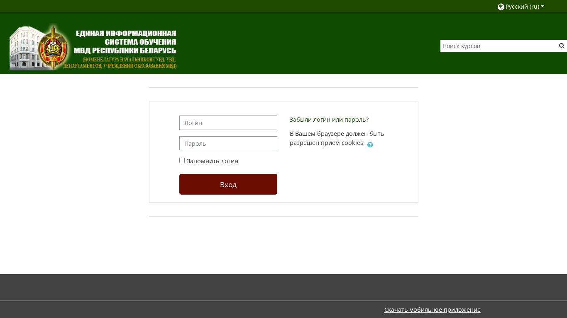Image resolution: width=567 pixels, height=318 pixels.
Task: Follow the Скачать мобильное приложение link
Action: click(433, 309)
